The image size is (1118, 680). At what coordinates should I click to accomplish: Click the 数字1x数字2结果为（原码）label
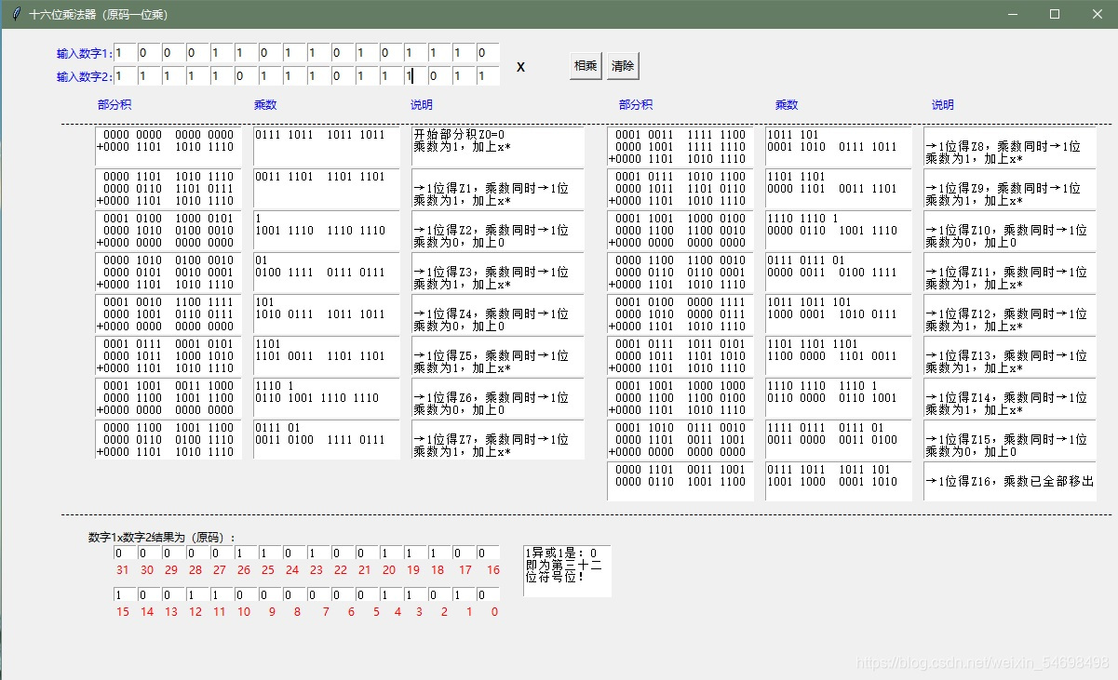[x=162, y=538]
